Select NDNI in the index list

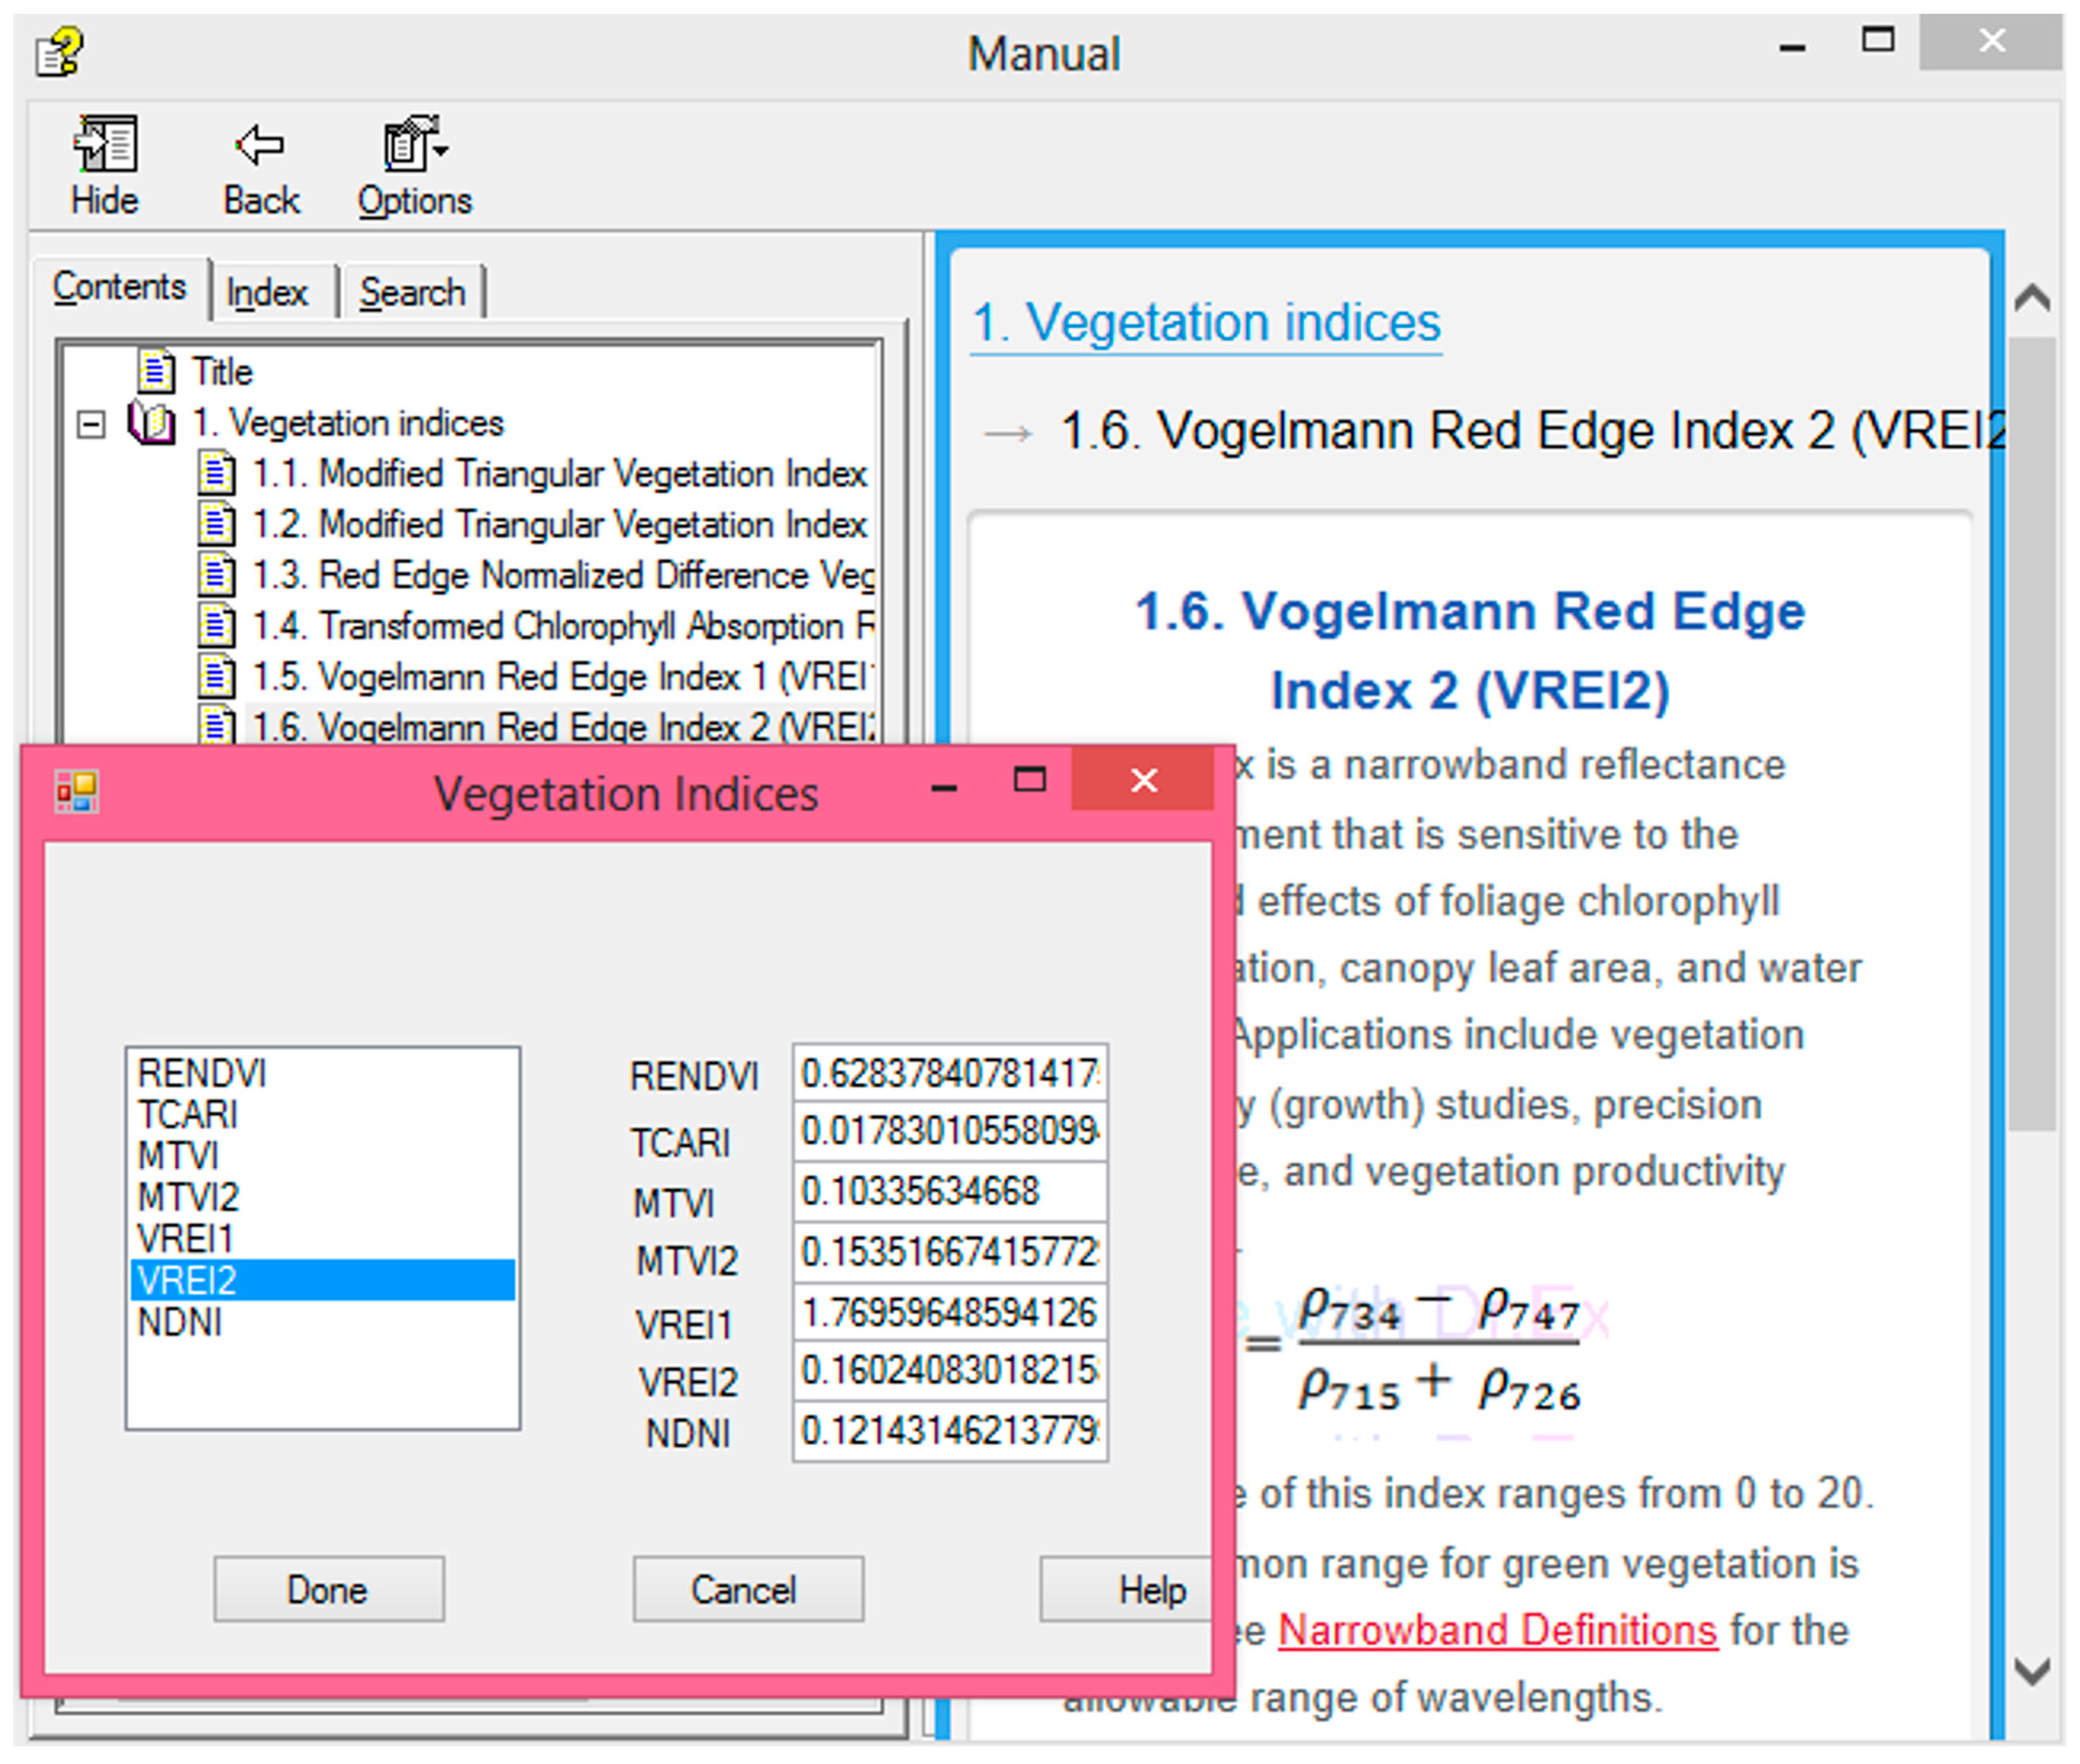click(x=180, y=1323)
